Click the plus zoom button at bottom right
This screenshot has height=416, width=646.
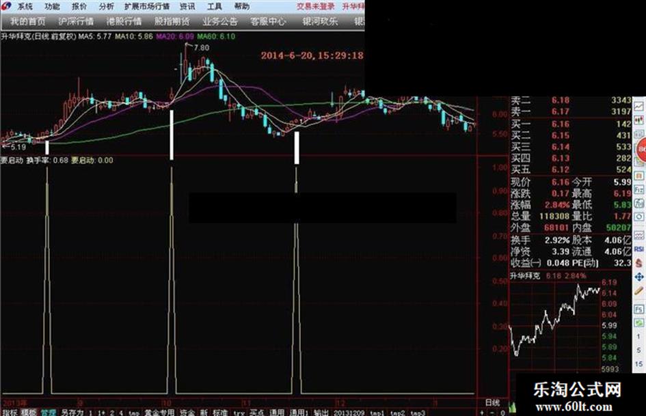pyautogui.click(x=483, y=413)
